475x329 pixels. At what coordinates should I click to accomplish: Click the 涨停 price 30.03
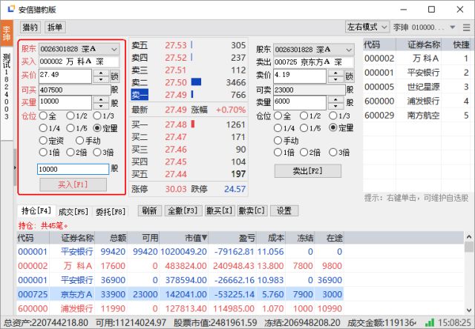point(176,189)
